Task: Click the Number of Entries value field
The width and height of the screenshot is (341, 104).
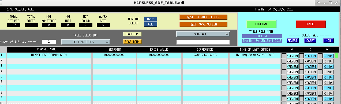Action: [49, 42]
